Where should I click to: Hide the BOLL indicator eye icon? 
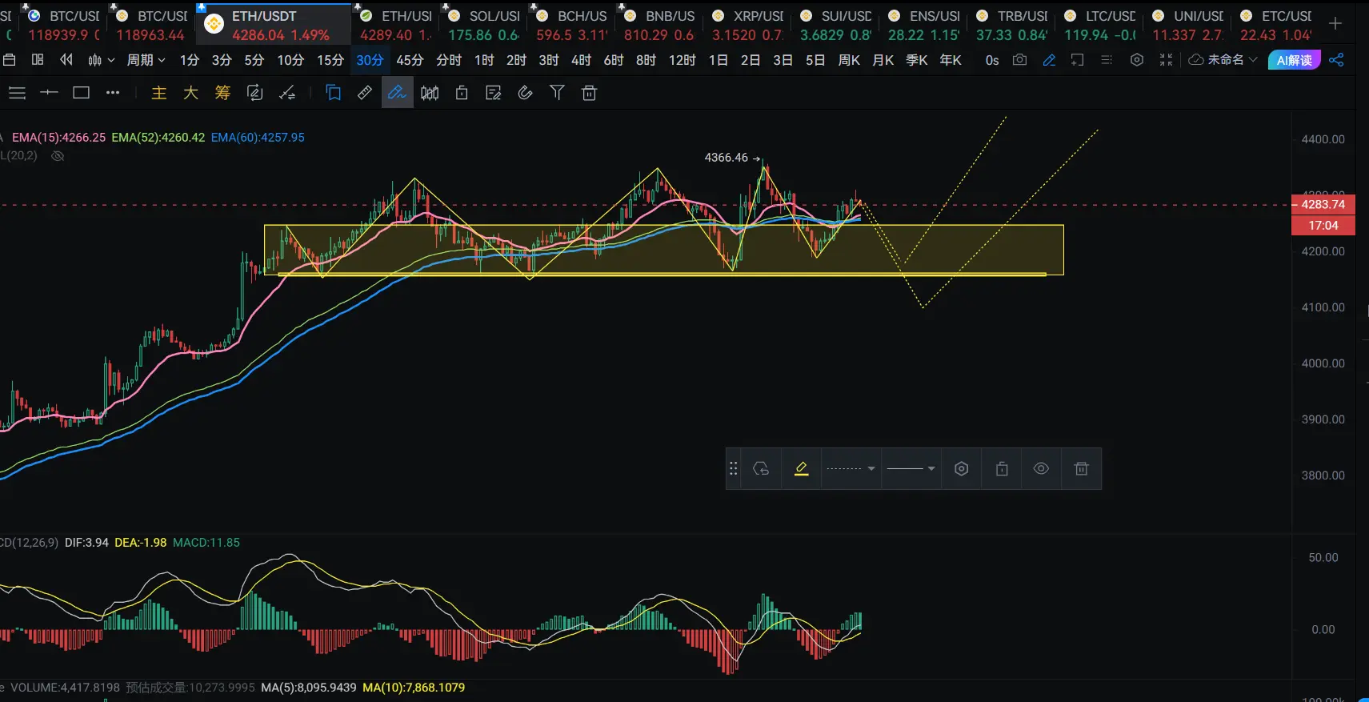58,156
